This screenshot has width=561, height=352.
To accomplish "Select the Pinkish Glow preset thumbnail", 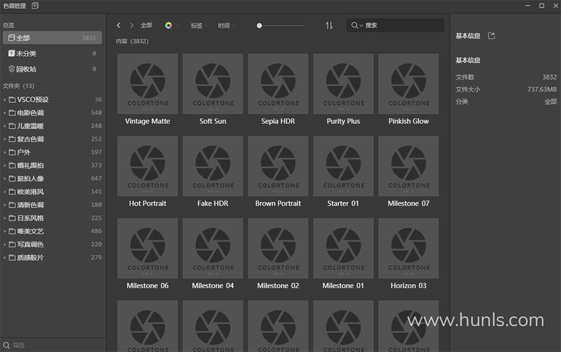I will click(x=408, y=84).
